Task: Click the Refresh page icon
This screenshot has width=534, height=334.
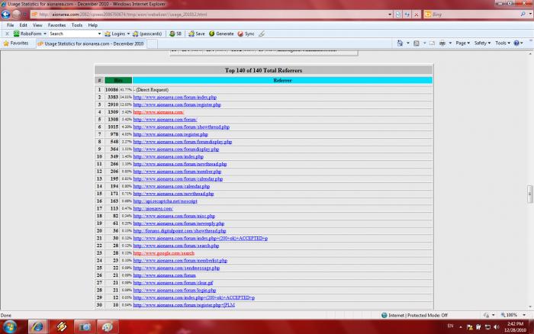Action: [407, 14]
